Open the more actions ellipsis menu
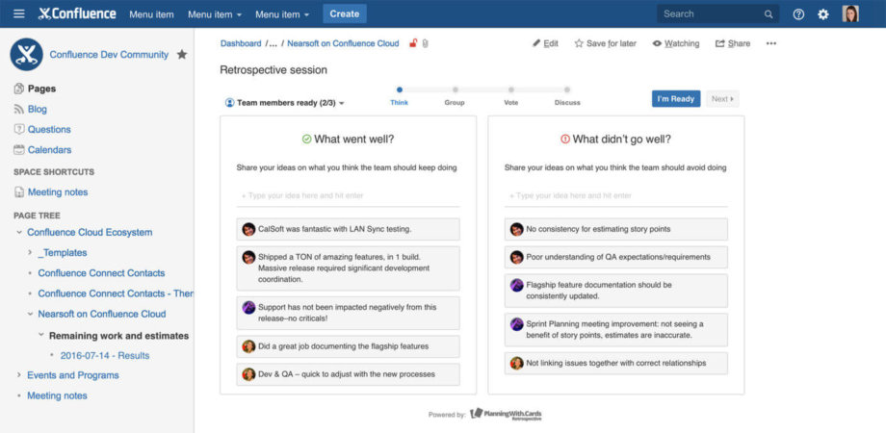 coord(771,43)
